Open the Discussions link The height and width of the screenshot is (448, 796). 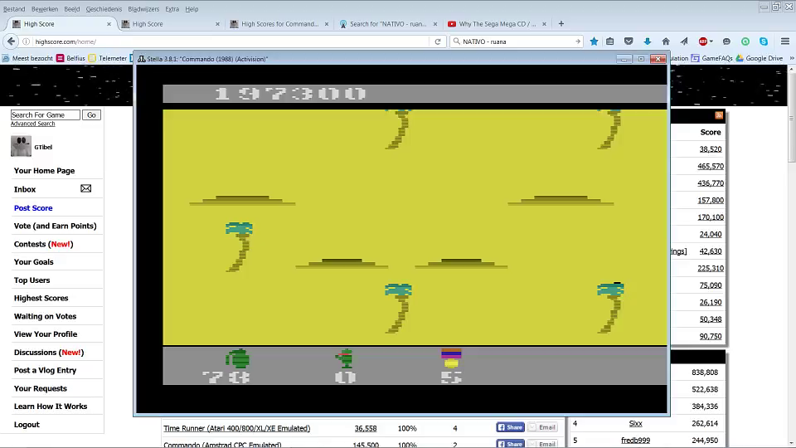pos(49,353)
